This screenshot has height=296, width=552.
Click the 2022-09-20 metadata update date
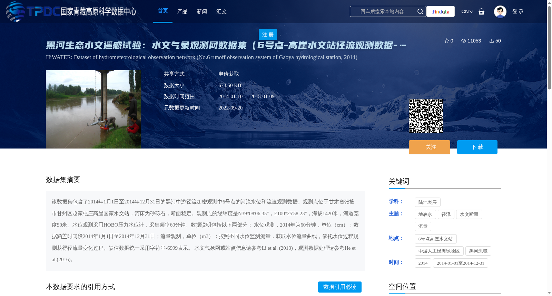point(230,108)
